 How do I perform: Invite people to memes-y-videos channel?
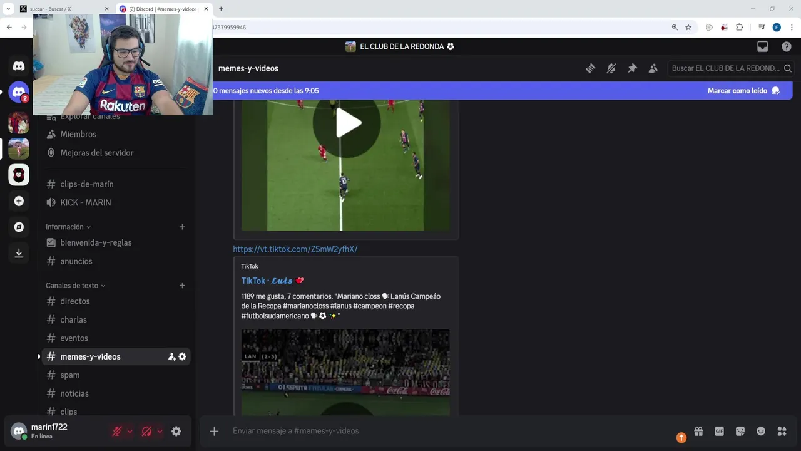pos(171,356)
